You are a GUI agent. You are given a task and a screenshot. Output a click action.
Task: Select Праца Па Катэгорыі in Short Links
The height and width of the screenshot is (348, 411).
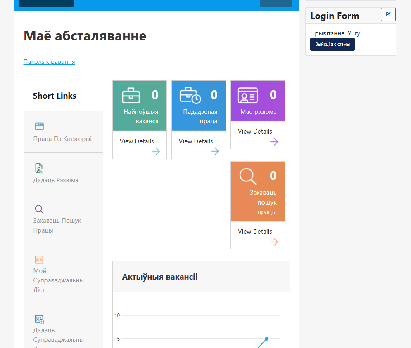click(62, 139)
